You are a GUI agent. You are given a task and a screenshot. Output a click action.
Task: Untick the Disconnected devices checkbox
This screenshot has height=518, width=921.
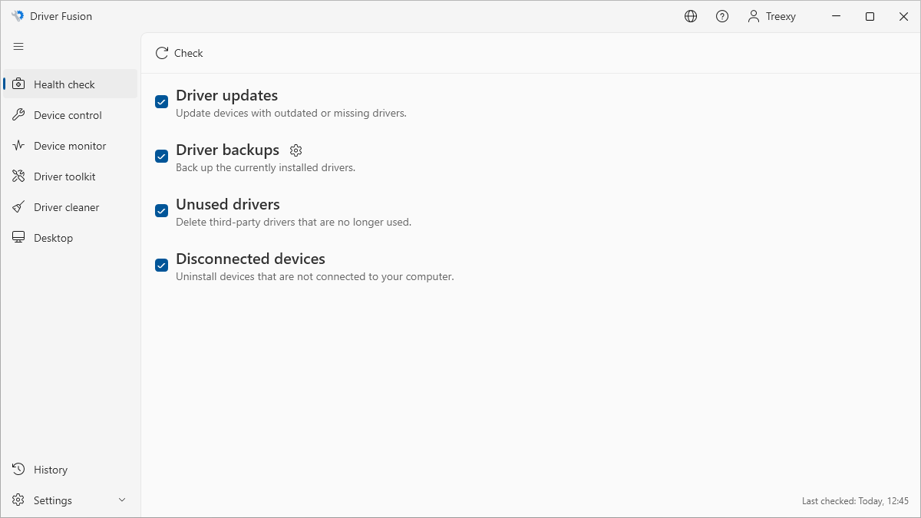[x=162, y=266]
